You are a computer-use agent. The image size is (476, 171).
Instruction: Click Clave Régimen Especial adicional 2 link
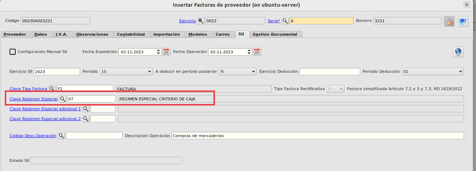coord(45,119)
